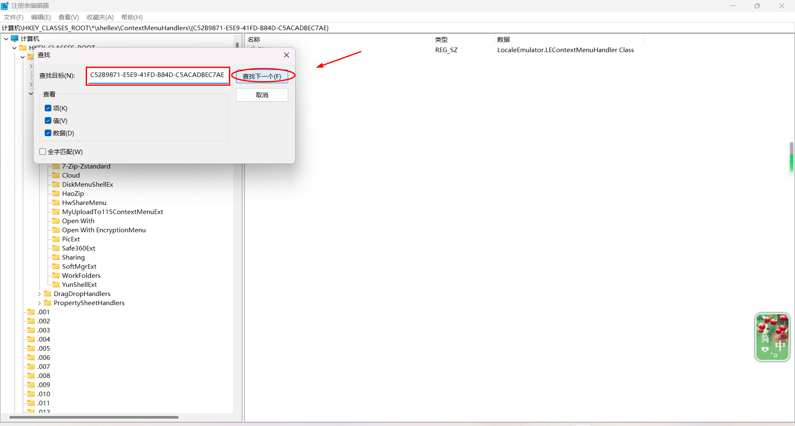Click the 计算机 computer icon at tree root
This screenshot has width=795, height=426.
click(x=15, y=39)
